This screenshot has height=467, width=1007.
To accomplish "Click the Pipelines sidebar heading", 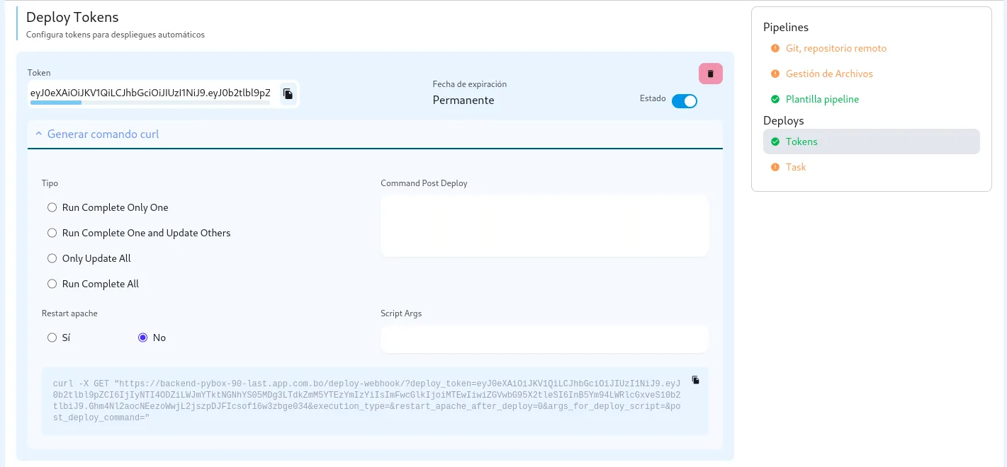I will 786,27.
